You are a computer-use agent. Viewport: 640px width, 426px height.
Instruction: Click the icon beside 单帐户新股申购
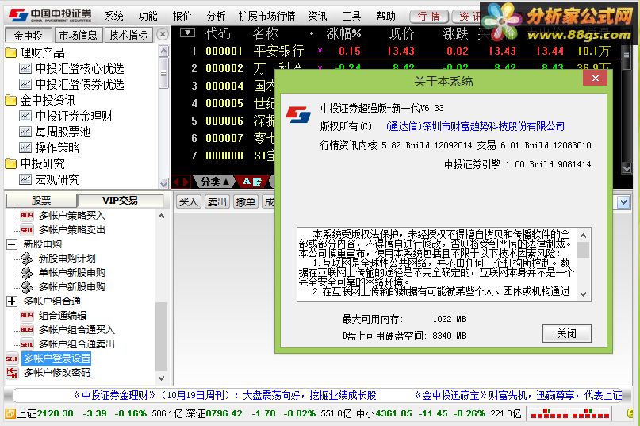[27, 273]
